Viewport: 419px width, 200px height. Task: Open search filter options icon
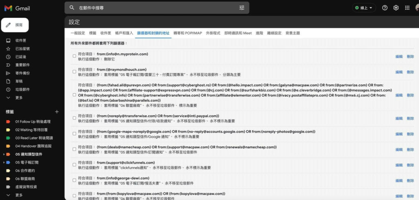coord(242,8)
